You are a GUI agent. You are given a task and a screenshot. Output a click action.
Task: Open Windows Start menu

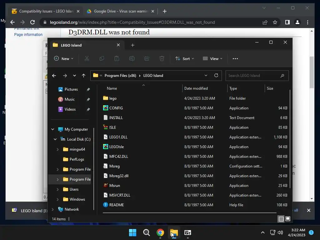(132, 232)
